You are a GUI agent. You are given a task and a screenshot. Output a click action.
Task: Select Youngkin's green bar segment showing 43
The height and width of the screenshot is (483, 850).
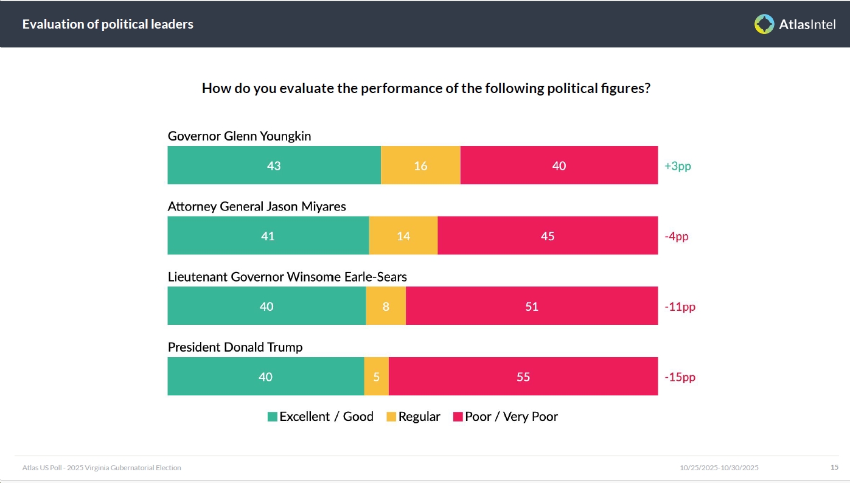(x=274, y=165)
